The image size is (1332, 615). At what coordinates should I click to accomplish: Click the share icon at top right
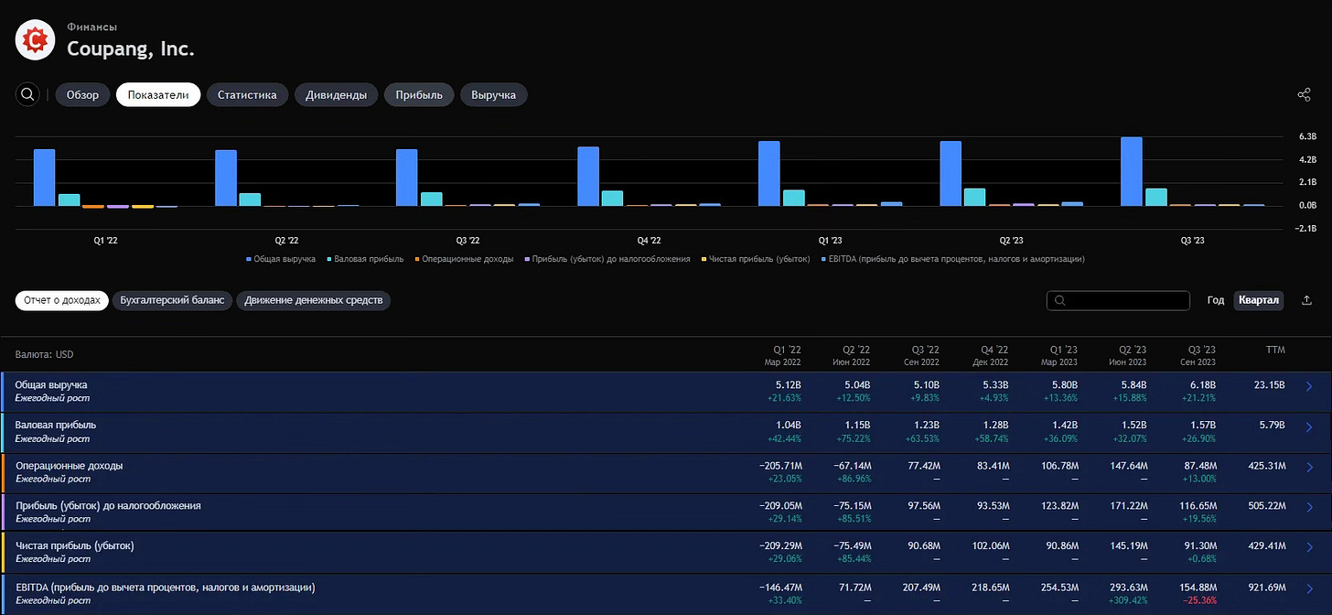[1305, 94]
